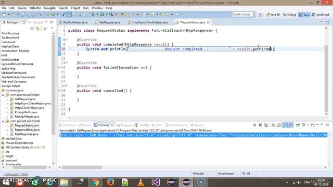Open the File menu
The image size is (333, 187).
pyautogui.click(x=4, y=8)
